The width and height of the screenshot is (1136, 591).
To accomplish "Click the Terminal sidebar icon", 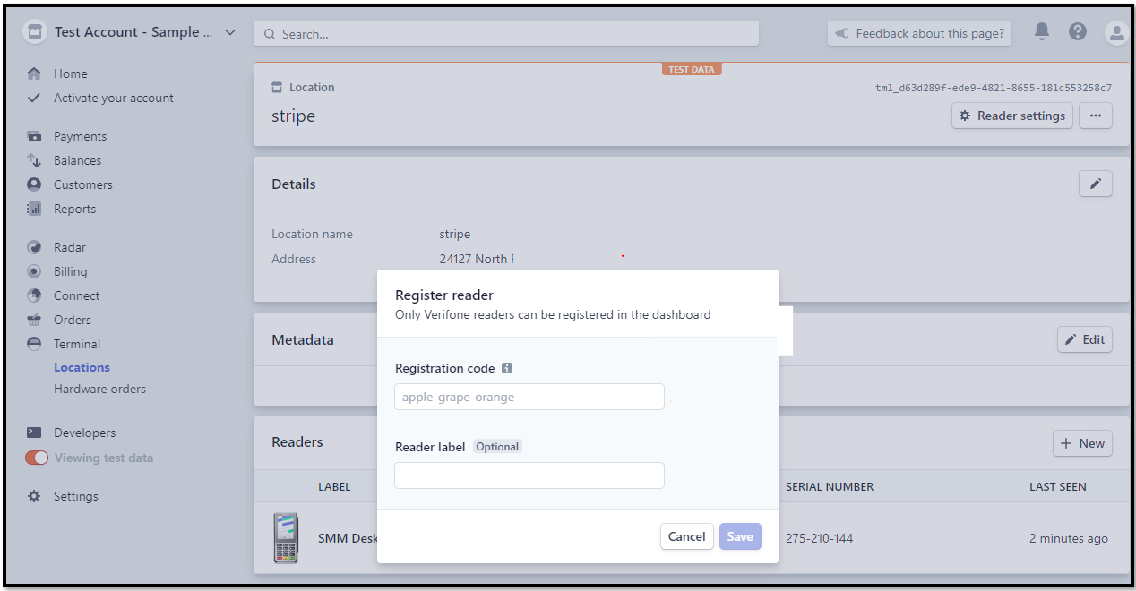I will (34, 344).
